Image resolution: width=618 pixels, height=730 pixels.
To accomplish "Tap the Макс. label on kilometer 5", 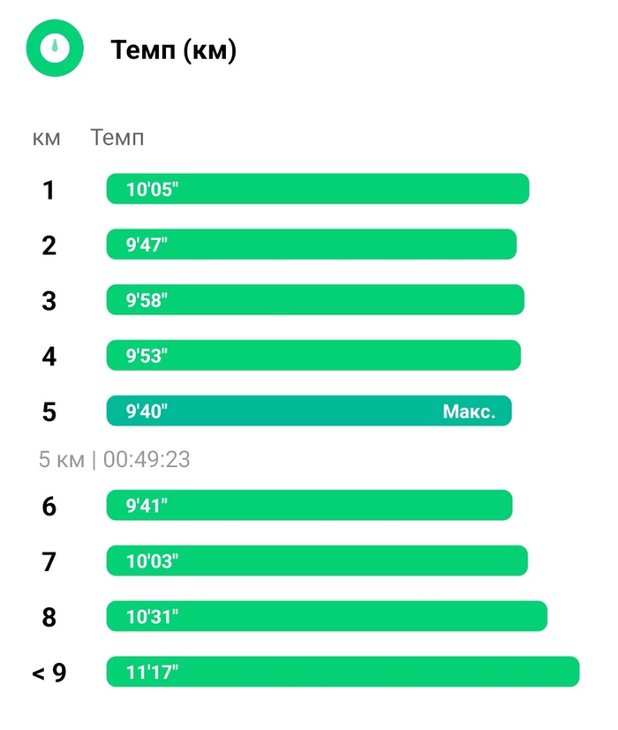I will (x=469, y=411).
